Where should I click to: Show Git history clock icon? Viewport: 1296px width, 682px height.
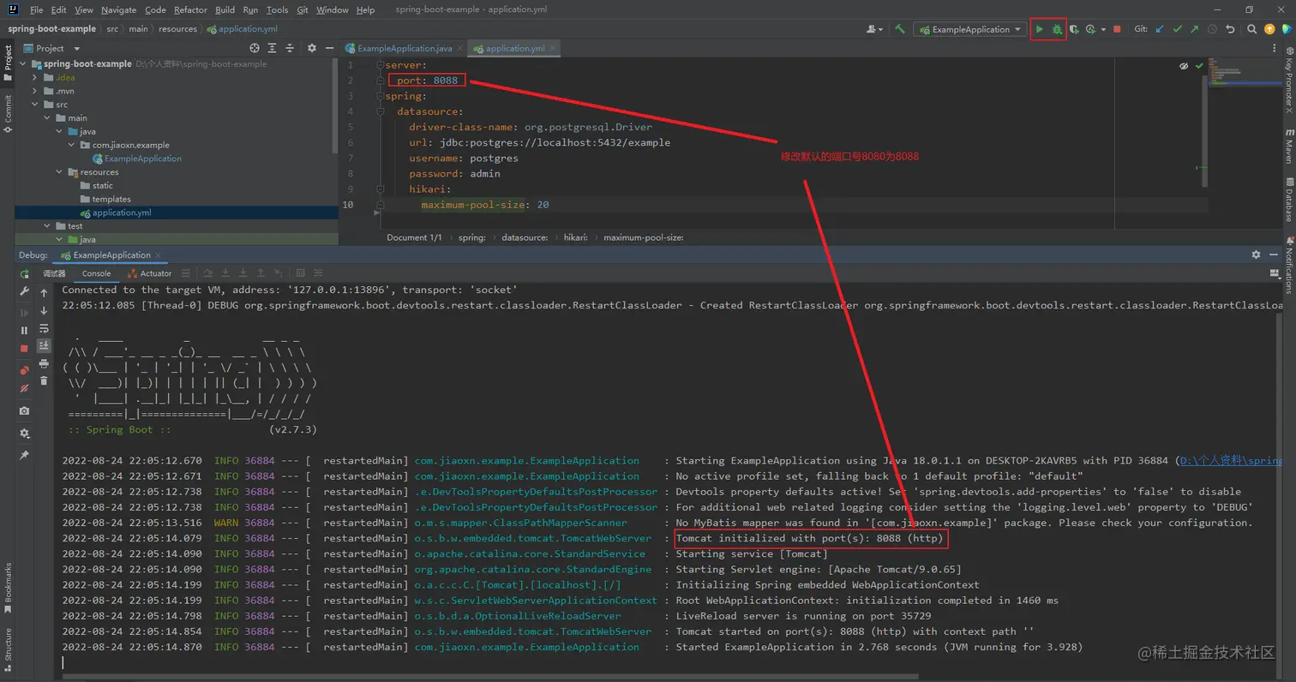1212,29
